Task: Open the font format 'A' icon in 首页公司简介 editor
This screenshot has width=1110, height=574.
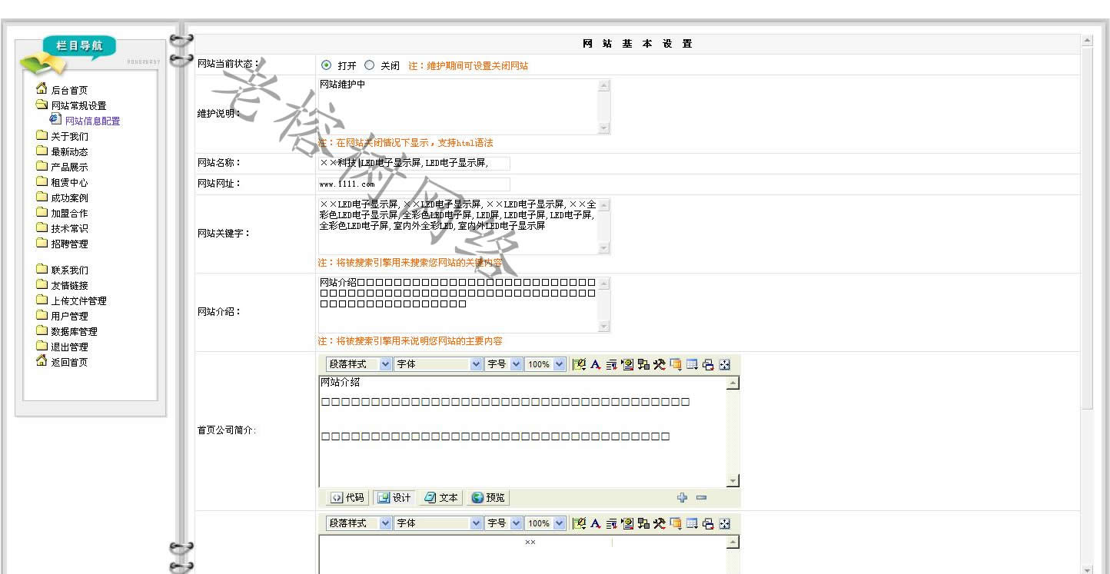Action: point(595,364)
